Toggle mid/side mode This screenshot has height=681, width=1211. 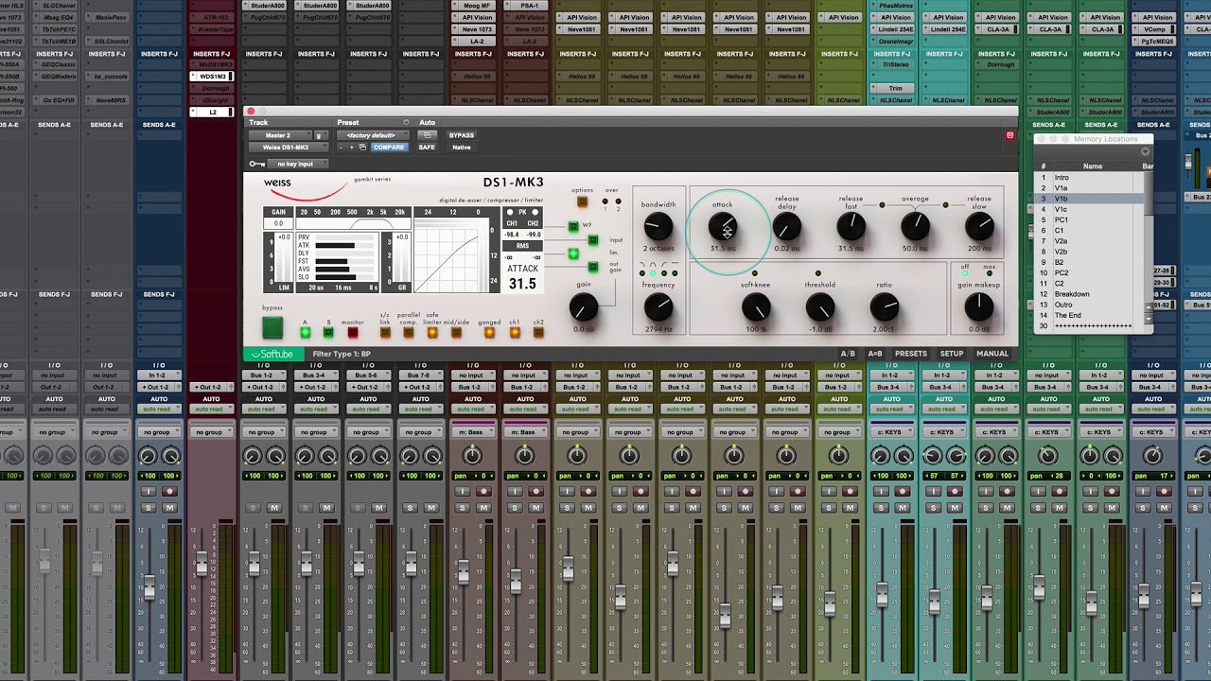456,333
